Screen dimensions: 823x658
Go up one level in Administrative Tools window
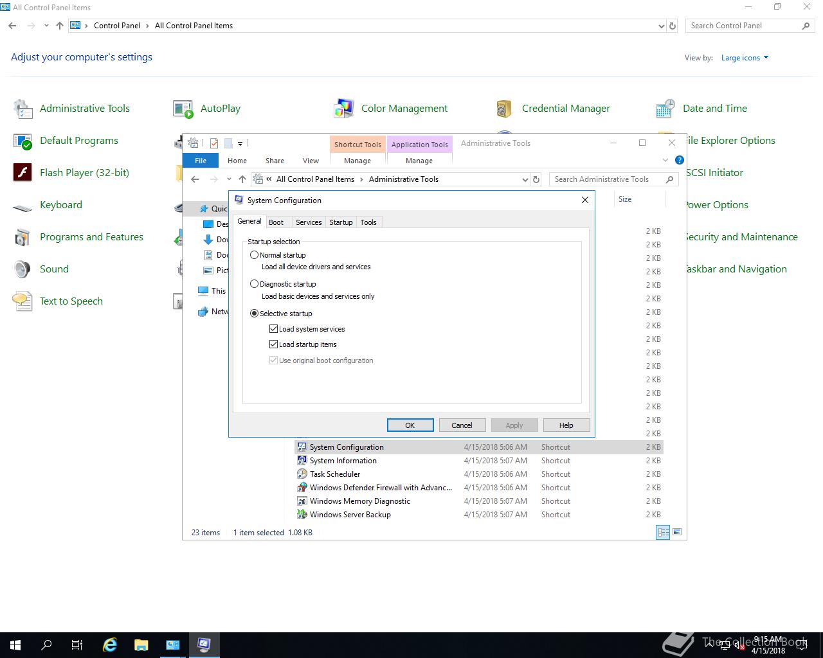[x=242, y=179]
